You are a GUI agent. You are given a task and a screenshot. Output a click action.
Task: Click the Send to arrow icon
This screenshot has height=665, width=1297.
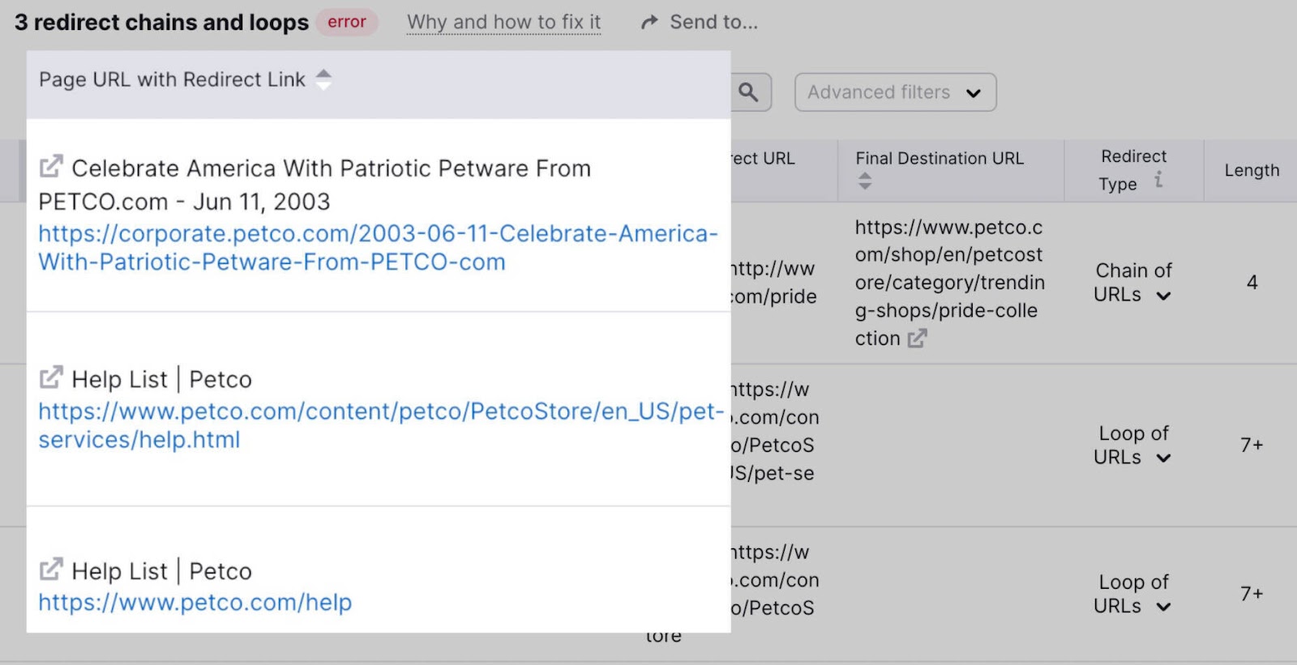pos(648,23)
